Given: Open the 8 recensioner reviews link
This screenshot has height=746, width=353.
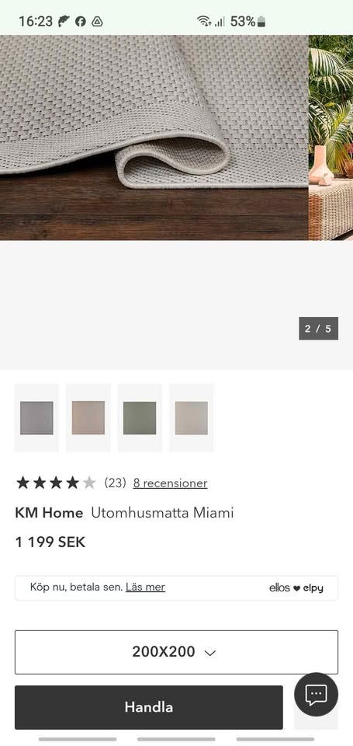Looking at the screenshot, I should 170,483.
